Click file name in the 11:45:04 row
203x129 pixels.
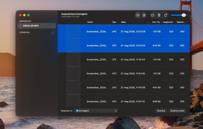97,60
